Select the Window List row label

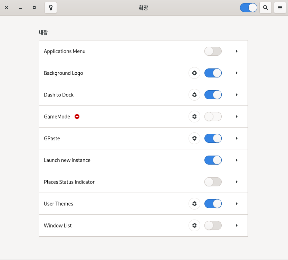click(x=58, y=225)
